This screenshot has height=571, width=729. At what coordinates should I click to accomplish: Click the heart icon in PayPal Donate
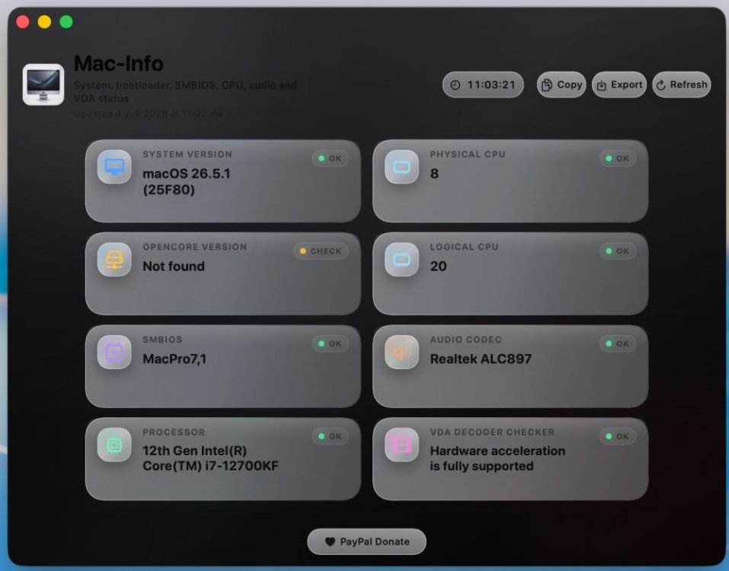[x=330, y=542]
